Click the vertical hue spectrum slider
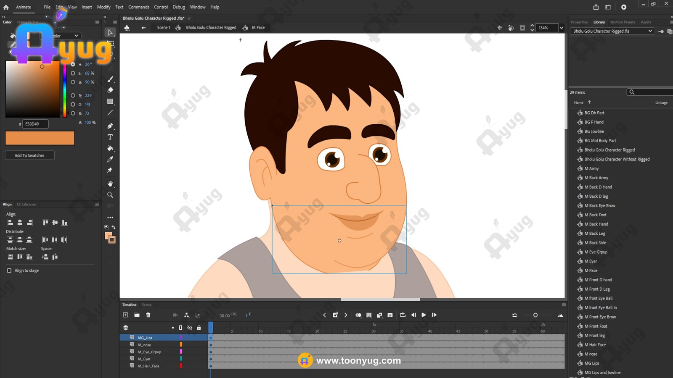This screenshot has height=378, width=673. click(64, 90)
